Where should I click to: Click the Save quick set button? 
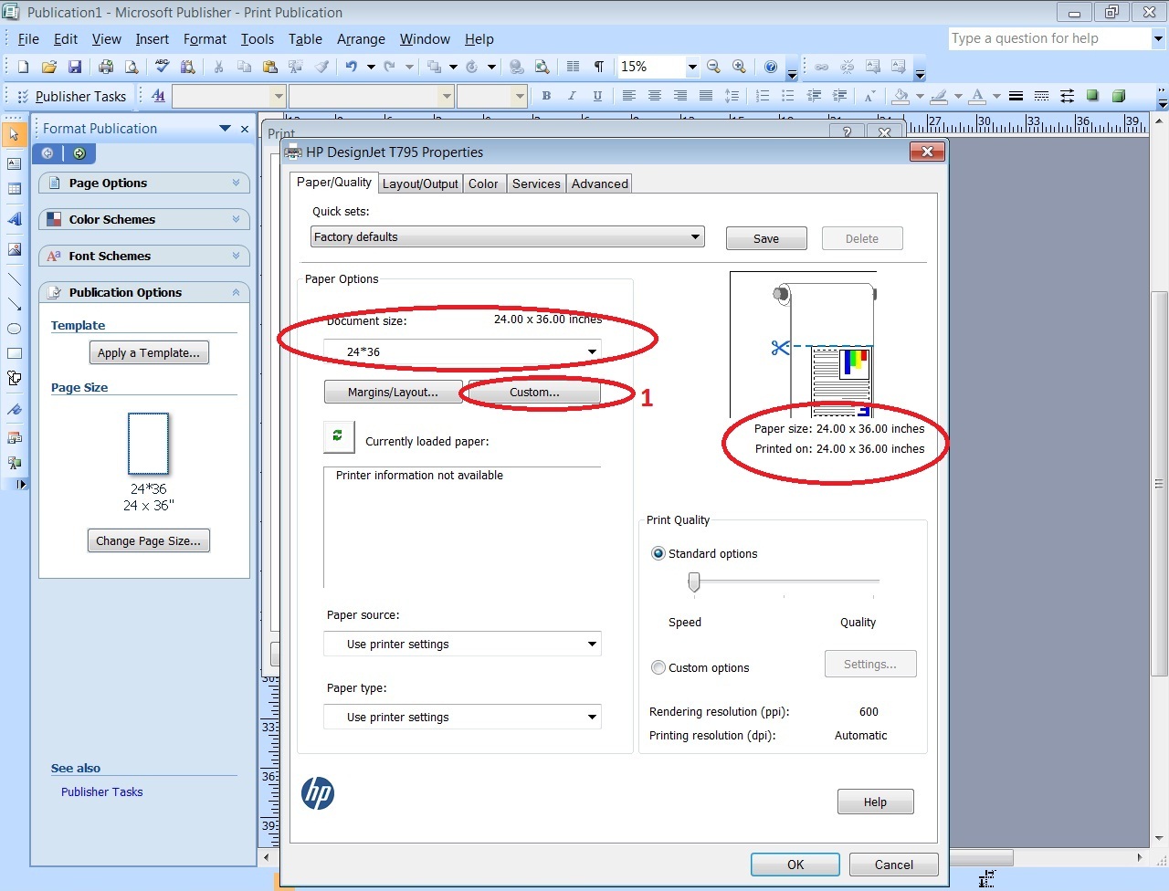766,238
